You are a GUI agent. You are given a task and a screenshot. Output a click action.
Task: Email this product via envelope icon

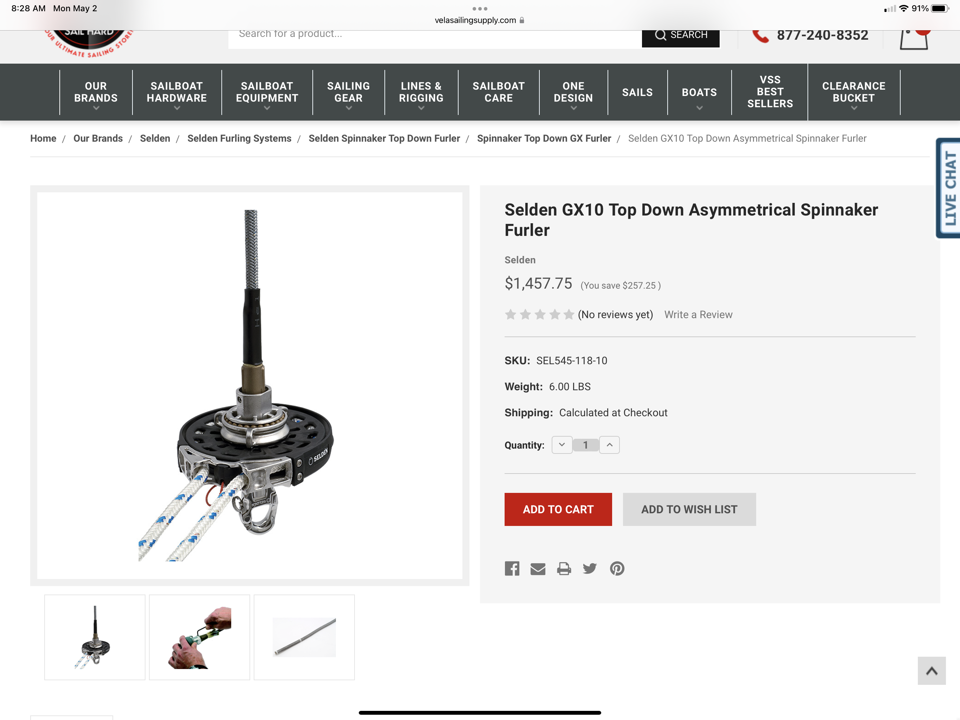coord(538,568)
